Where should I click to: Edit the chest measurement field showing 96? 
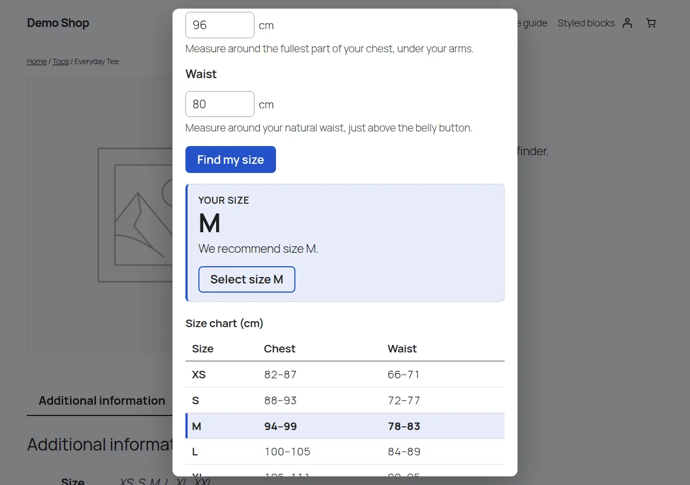point(220,25)
